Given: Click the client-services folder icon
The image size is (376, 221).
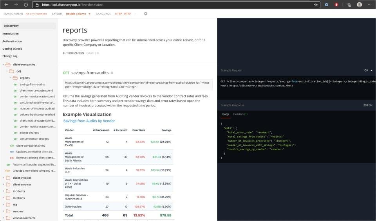Looking at the screenshot, I should pos(8,184).
